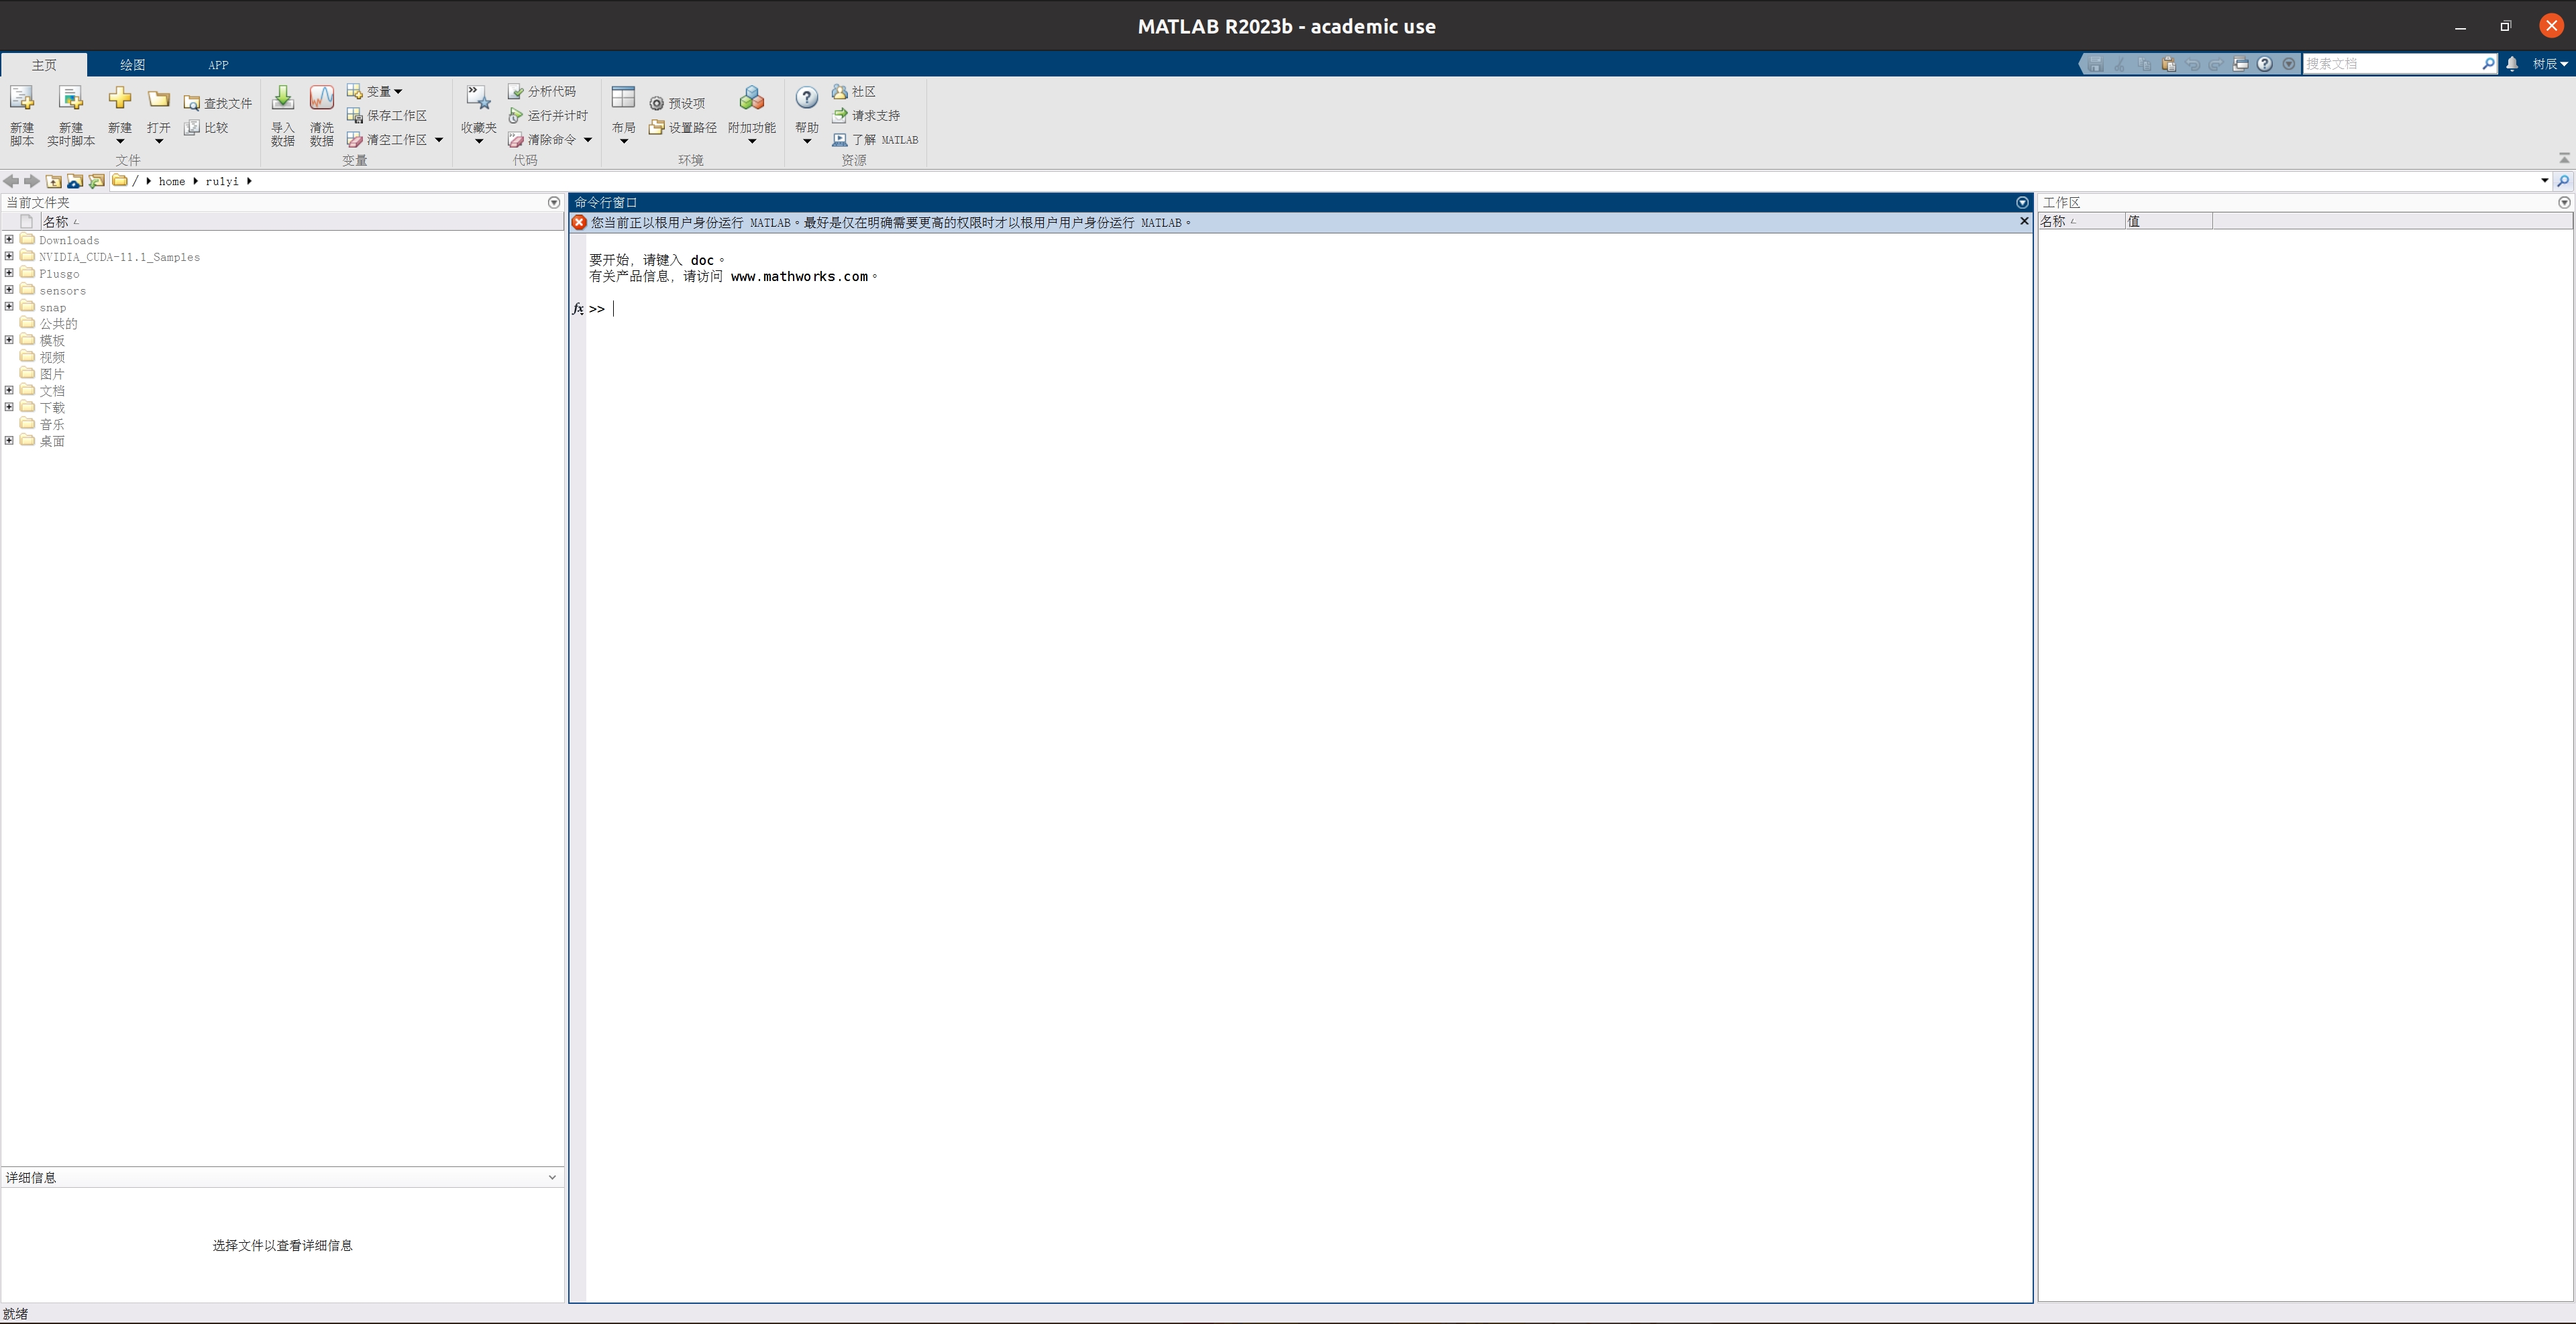Collapse the 详细信息 details panel
Image resolution: width=2576 pixels, height=1324 pixels.
[x=552, y=1177]
